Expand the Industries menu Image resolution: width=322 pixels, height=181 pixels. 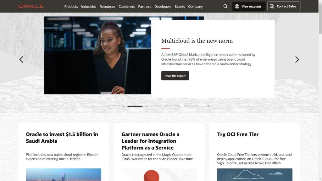pos(89,7)
